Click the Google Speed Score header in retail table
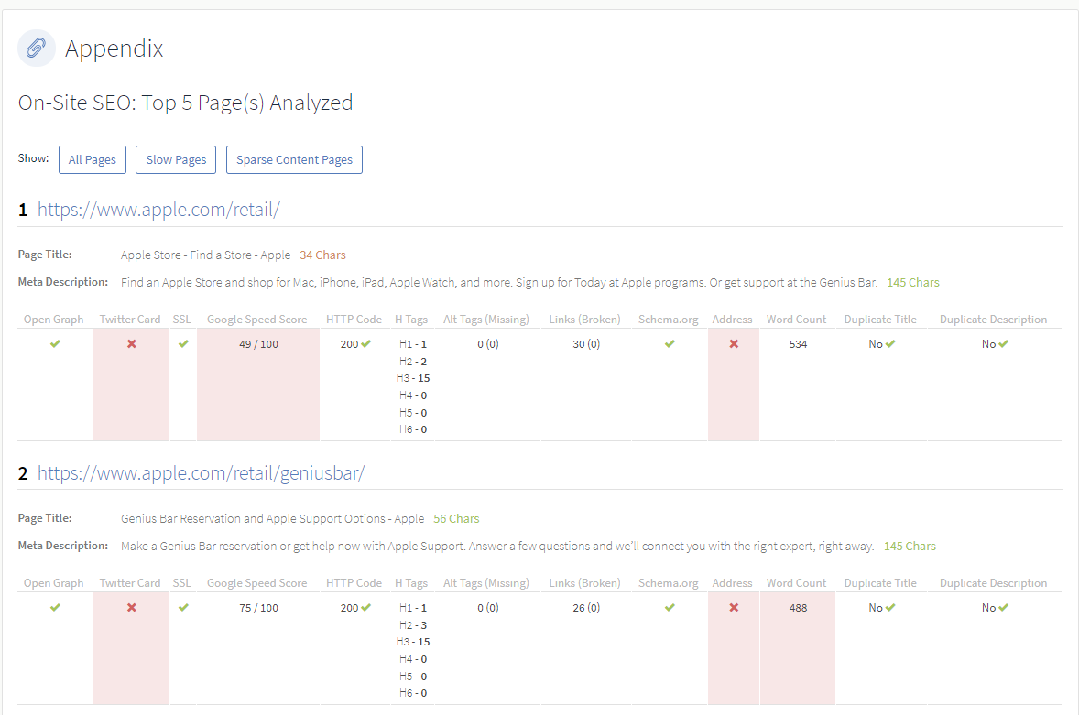 pos(256,320)
